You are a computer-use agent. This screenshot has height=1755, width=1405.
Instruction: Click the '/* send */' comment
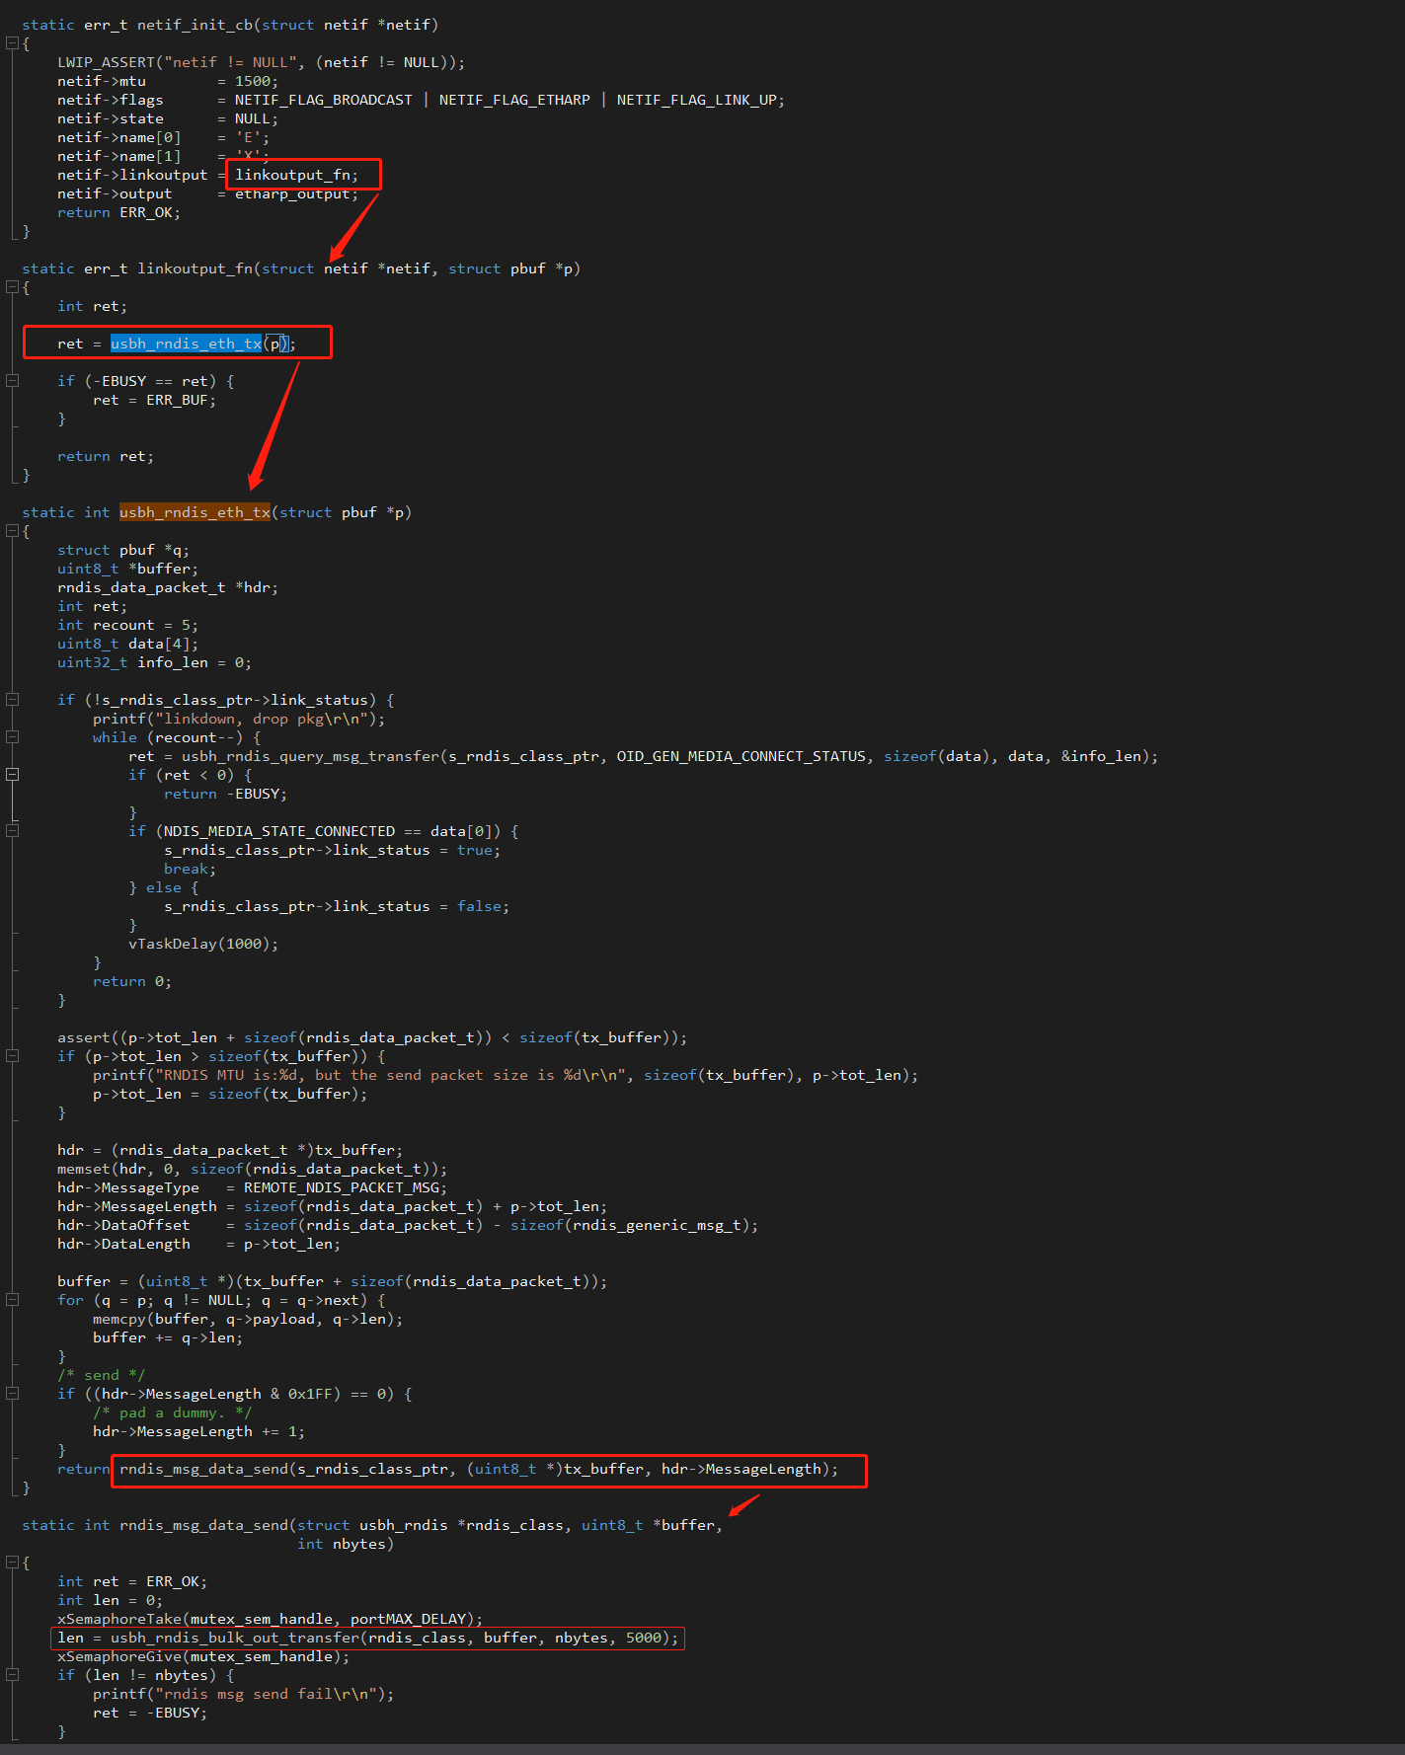tap(101, 1375)
